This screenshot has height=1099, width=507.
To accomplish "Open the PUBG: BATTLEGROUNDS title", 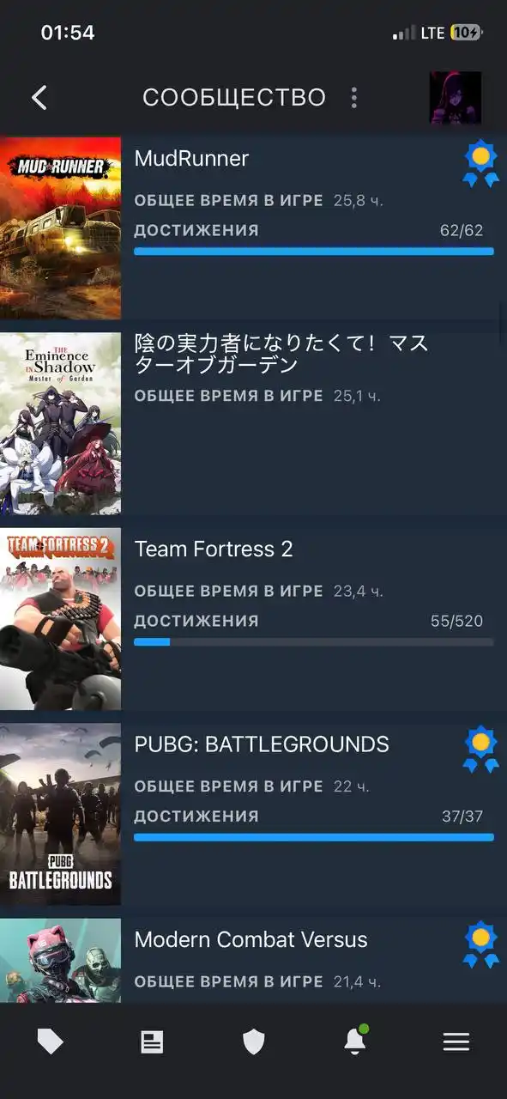I will coord(262,744).
